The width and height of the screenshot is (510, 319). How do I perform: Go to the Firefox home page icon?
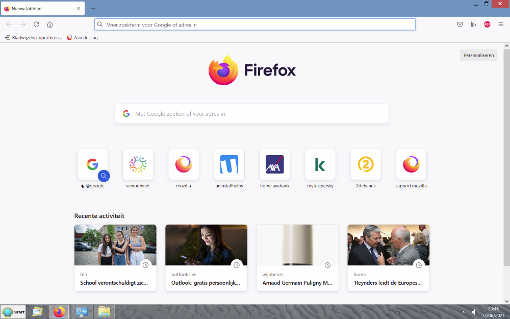click(x=50, y=24)
